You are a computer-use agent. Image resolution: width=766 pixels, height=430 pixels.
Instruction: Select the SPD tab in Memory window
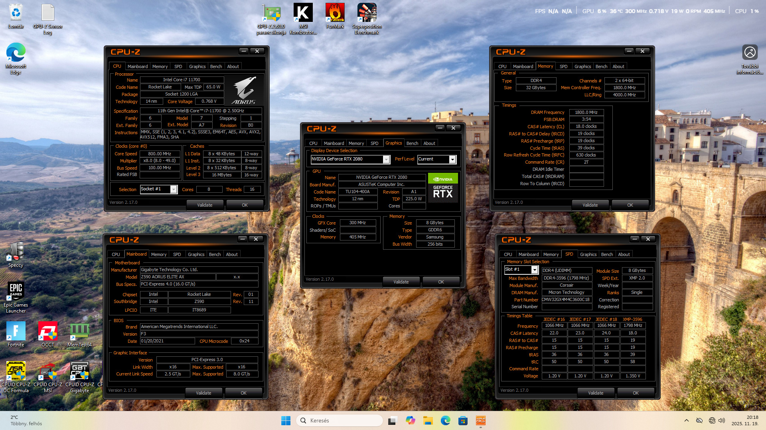coord(563,66)
